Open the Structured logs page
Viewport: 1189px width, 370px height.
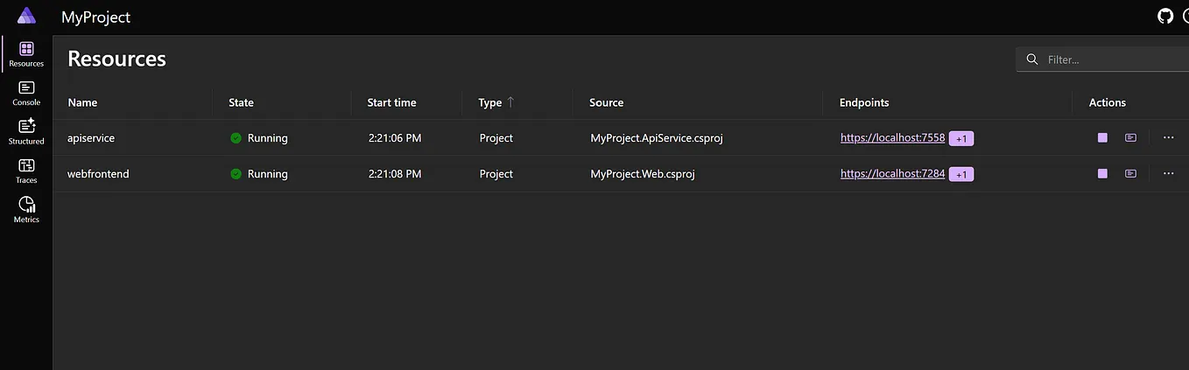point(26,131)
